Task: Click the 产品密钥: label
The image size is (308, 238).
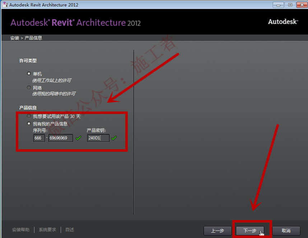Action: click(x=96, y=131)
